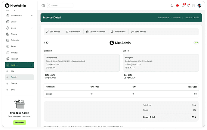Open Chats from the sidebar

click(14, 22)
